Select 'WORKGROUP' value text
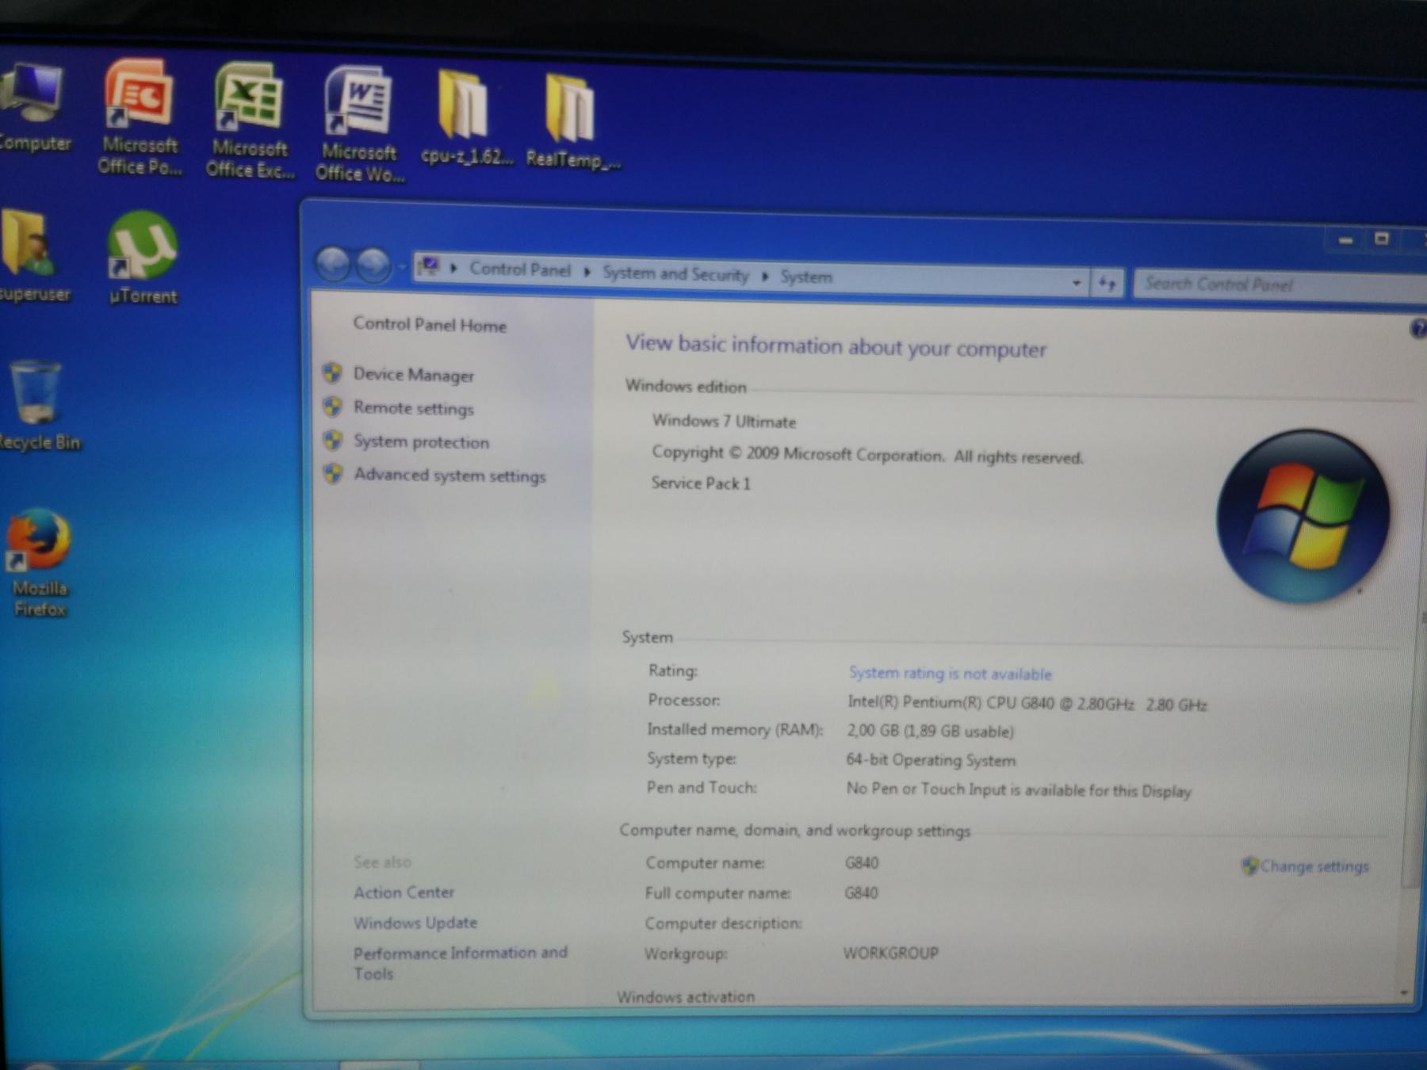The width and height of the screenshot is (1427, 1070). click(x=890, y=953)
